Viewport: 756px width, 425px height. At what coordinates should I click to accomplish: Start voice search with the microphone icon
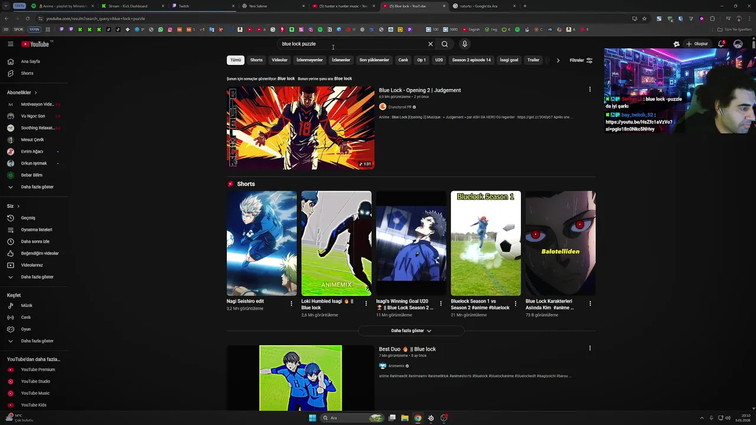[x=465, y=44]
